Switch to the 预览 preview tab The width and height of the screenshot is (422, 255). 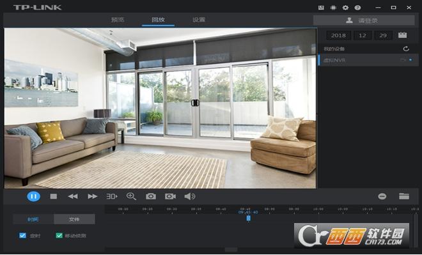tap(118, 20)
